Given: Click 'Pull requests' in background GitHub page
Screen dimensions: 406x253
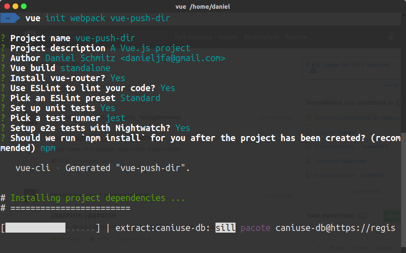Looking at the screenshot, I should [x=193, y=37].
